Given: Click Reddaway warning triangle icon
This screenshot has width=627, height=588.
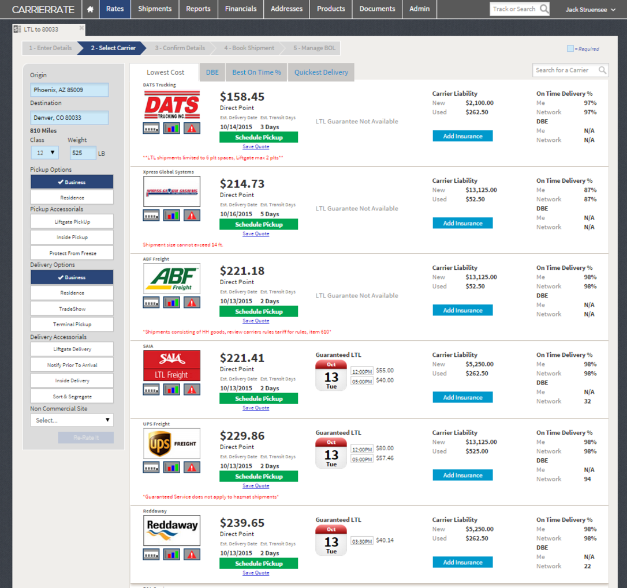Looking at the screenshot, I should pos(192,555).
